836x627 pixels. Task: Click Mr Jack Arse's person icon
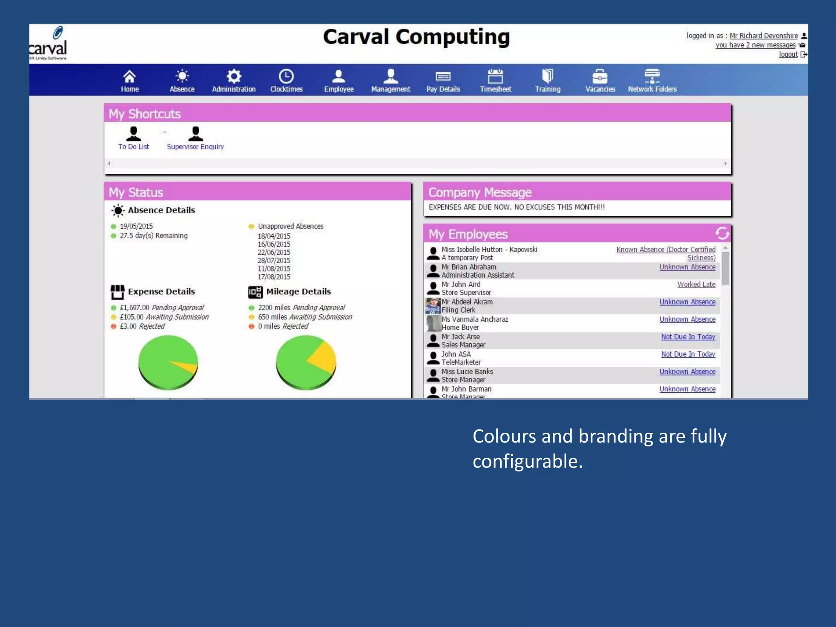(x=433, y=341)
